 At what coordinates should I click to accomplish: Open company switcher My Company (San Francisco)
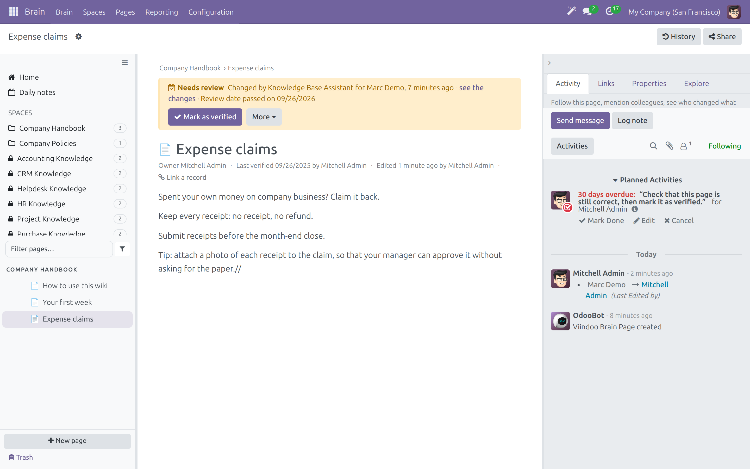674,12
